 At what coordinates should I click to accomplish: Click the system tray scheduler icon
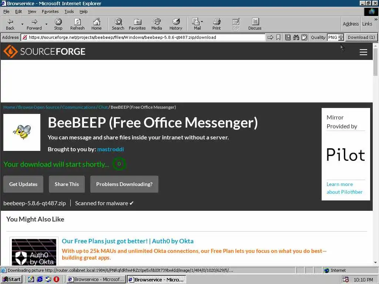(x=345, y=280)
